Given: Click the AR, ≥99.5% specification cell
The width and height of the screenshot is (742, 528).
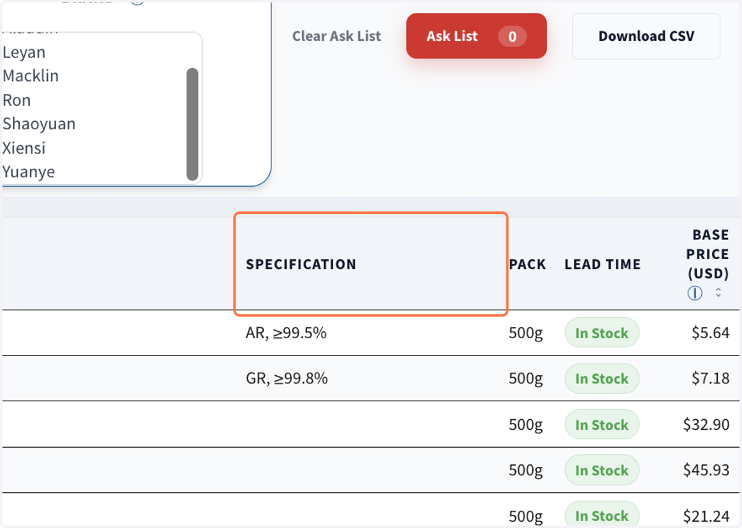Looking at the screenshot, I should pyautogui.click(x=286, y=333).
